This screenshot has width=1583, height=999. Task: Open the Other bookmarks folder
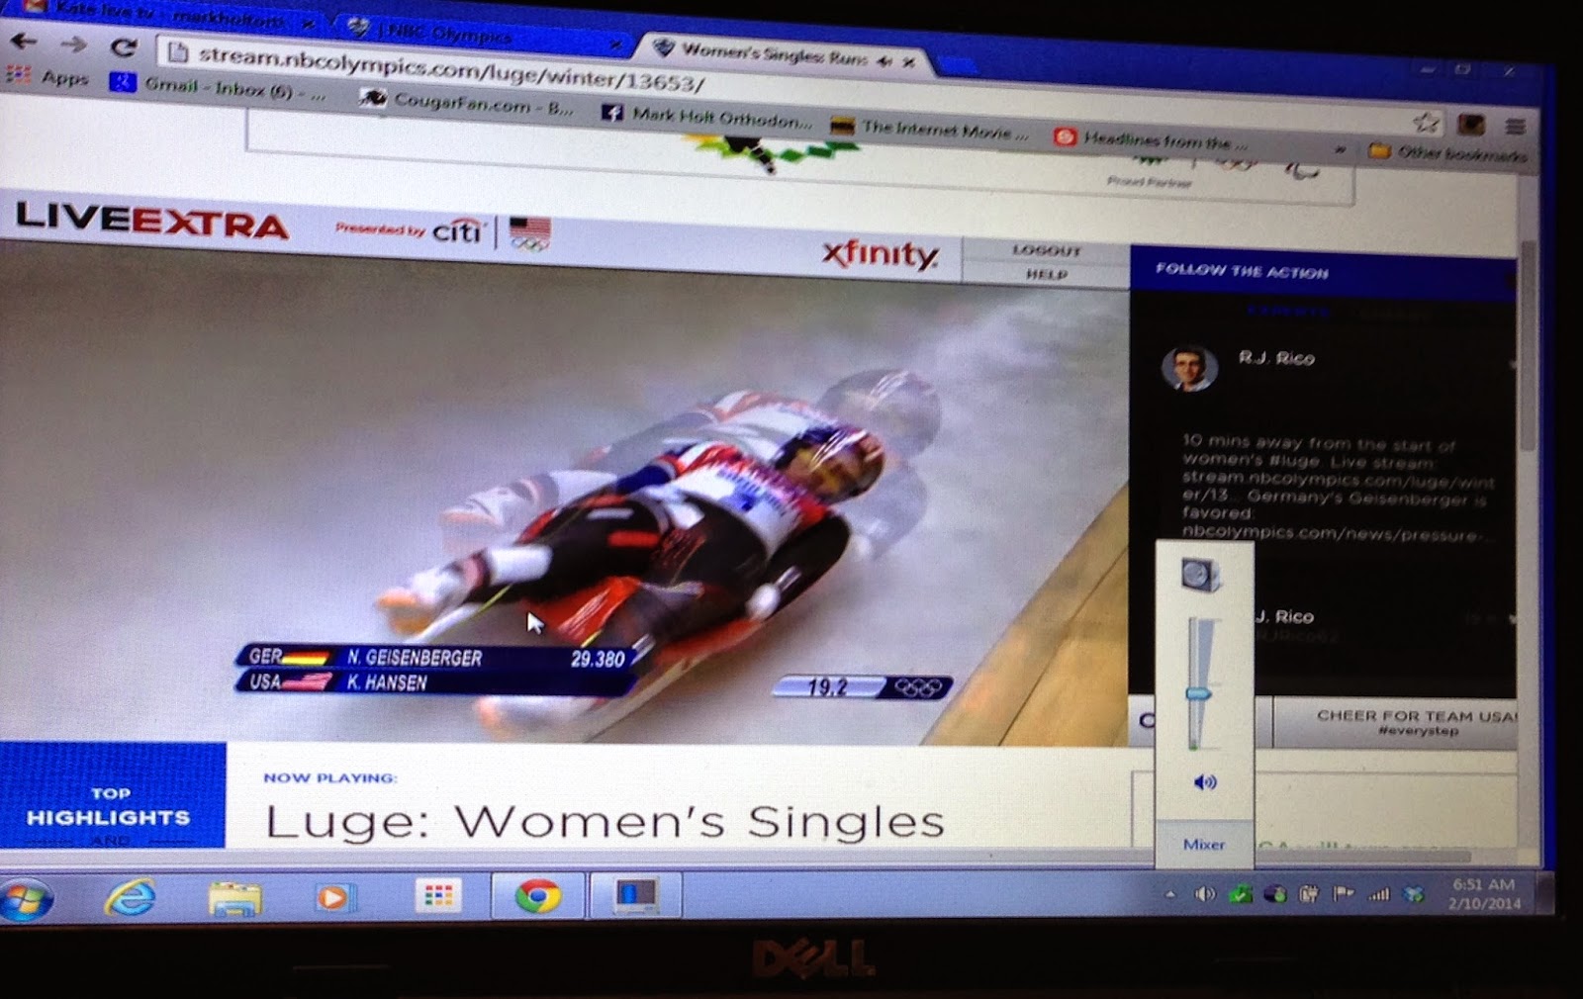click(1448, 152)
